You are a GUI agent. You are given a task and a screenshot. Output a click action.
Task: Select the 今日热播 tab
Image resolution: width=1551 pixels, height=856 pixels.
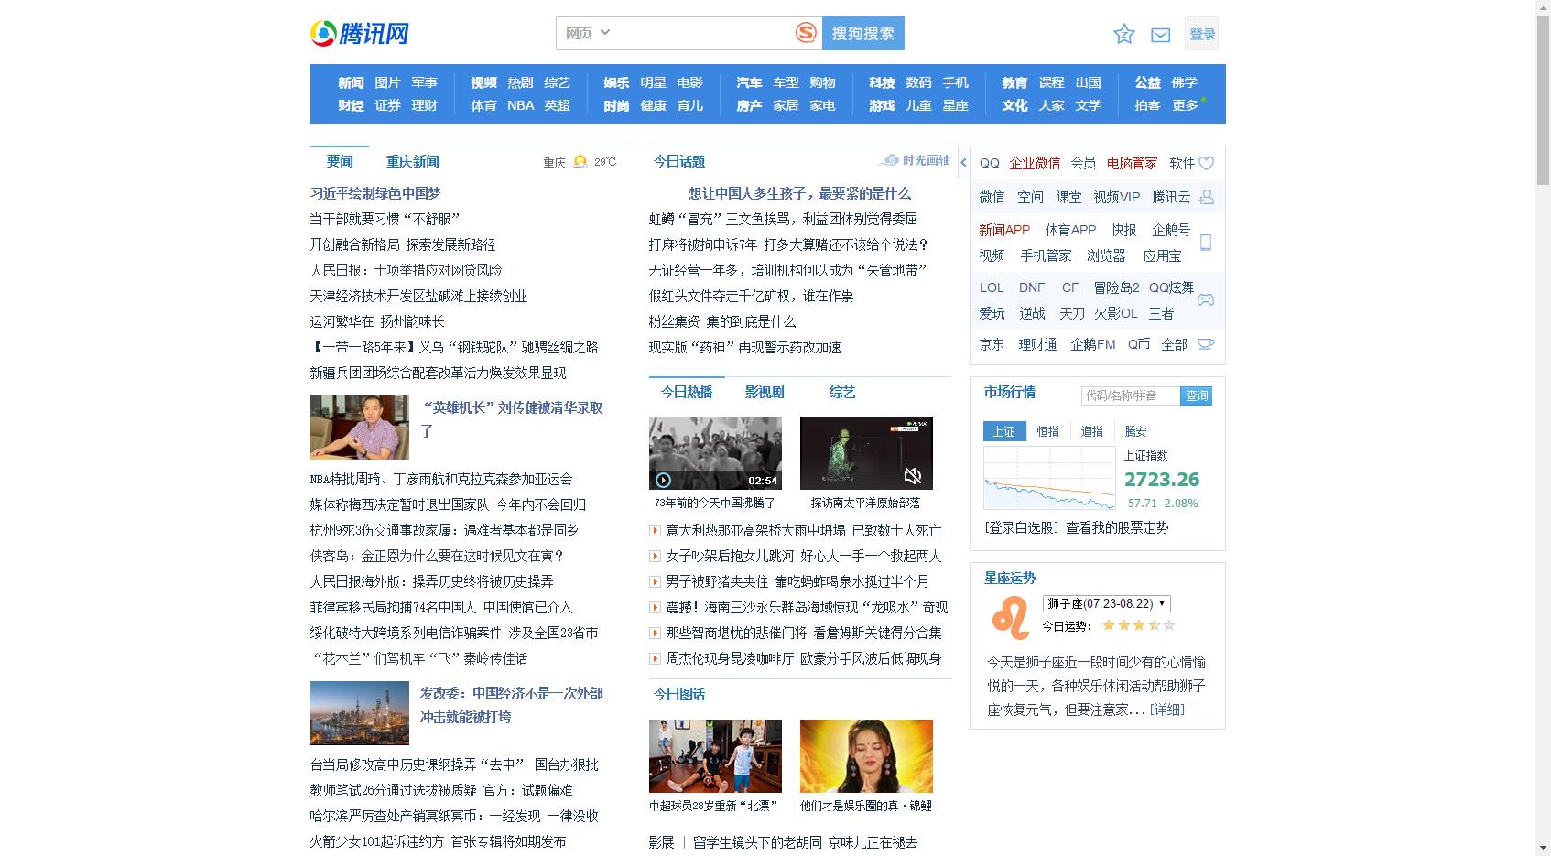tap(687, 392)
